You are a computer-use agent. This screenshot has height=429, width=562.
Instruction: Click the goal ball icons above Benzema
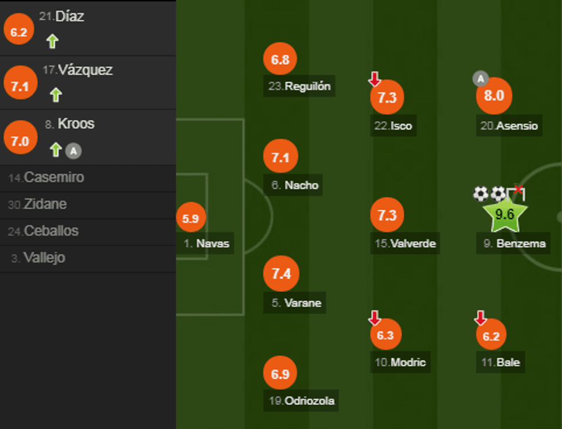pos(489,194)
